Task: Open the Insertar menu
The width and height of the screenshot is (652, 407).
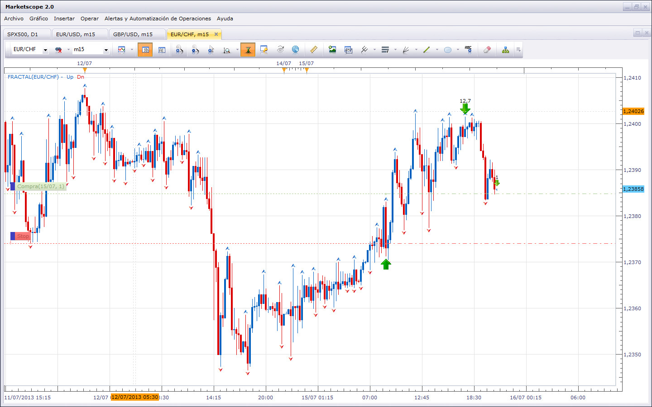Action: pyautogui.click(x=64, y=19)
